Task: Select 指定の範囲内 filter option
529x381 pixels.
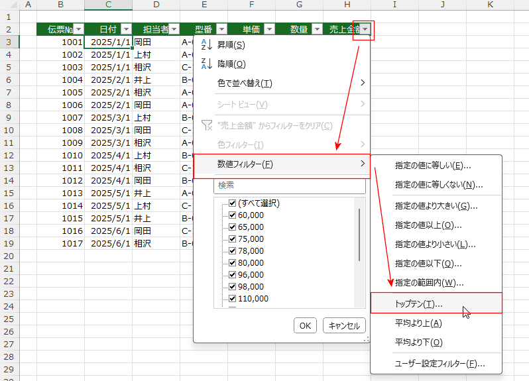Action: [429, 283]
